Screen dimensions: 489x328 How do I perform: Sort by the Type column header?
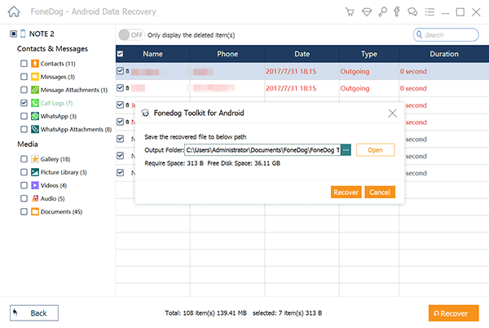(x=369, y=54)
